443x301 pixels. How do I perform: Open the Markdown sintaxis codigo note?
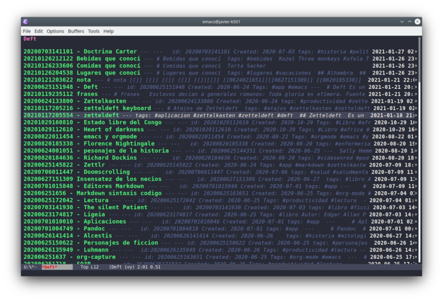(119, 193)
